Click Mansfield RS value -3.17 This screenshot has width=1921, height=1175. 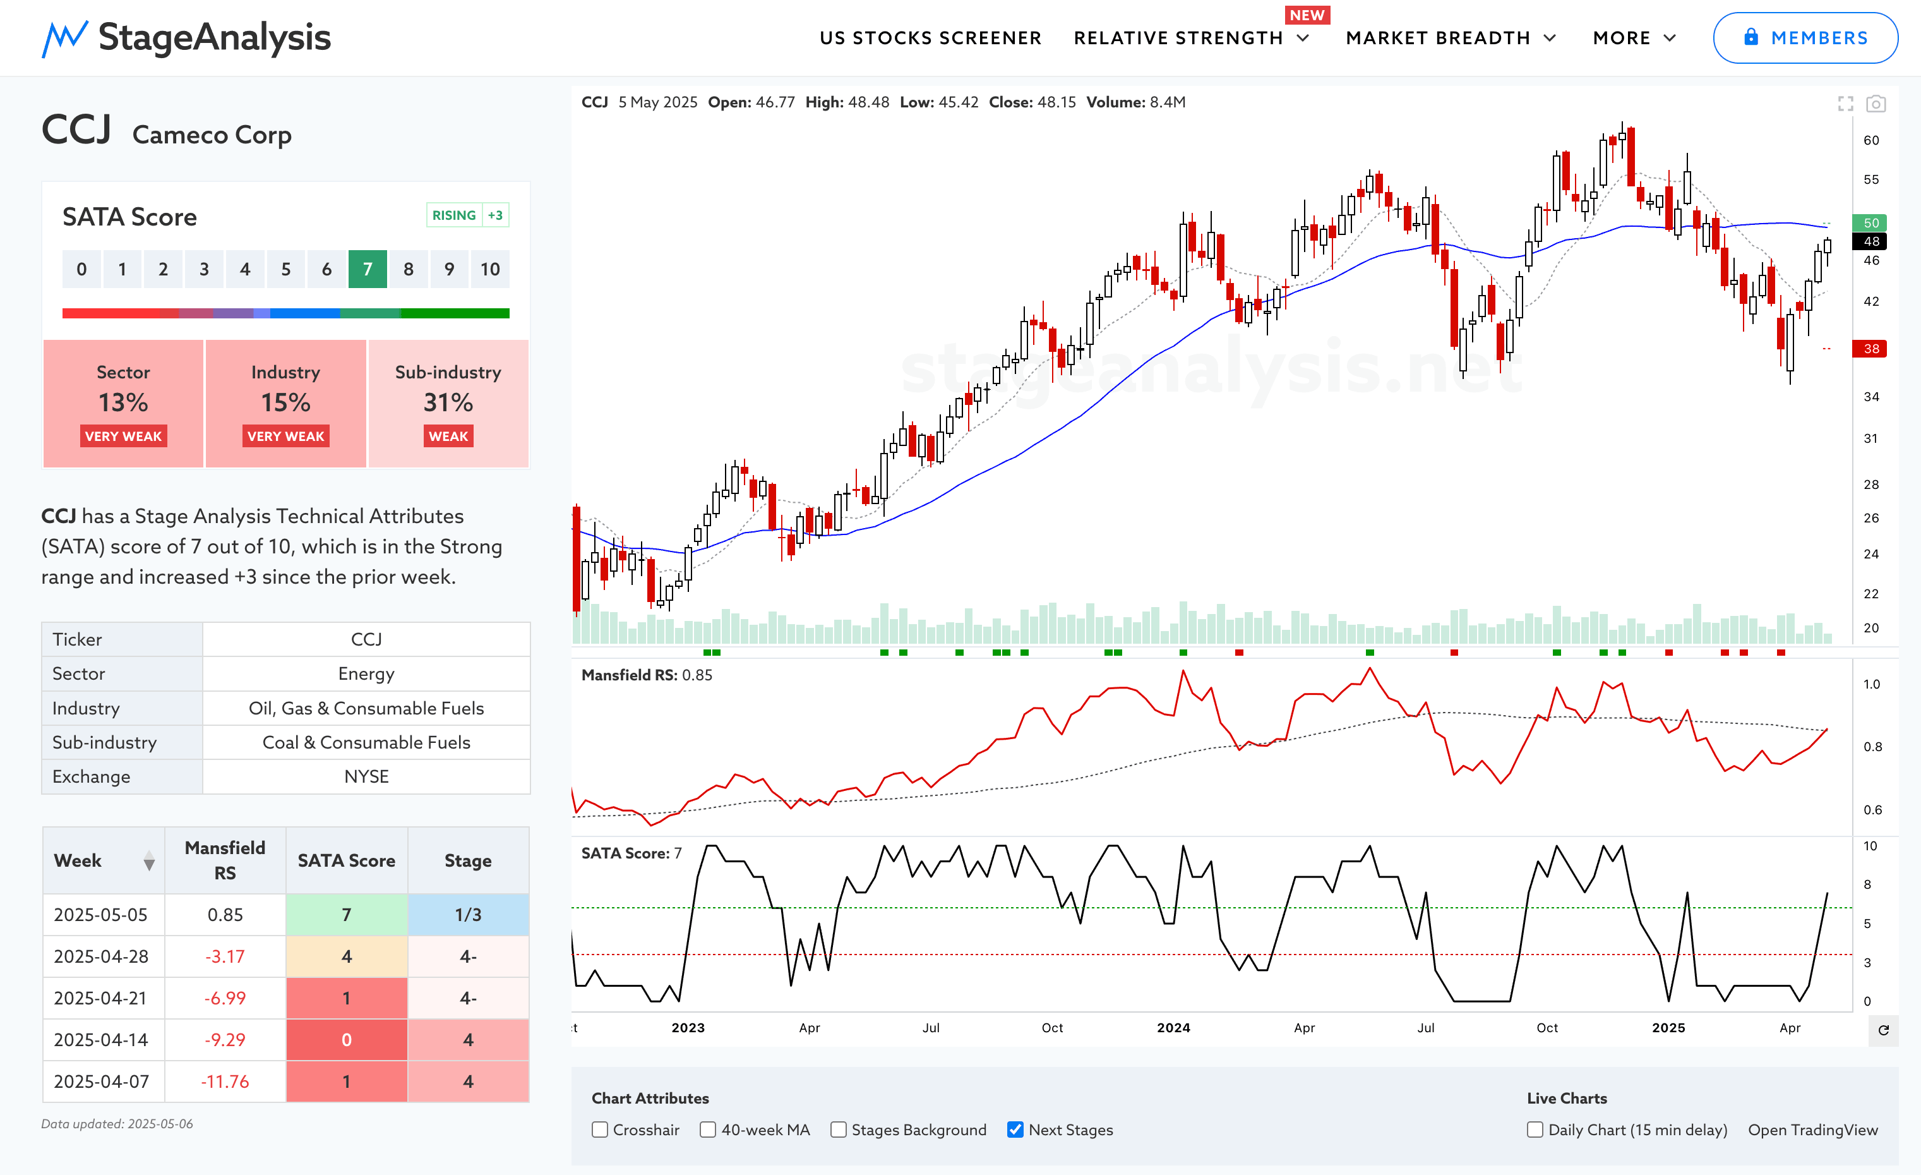225,956
